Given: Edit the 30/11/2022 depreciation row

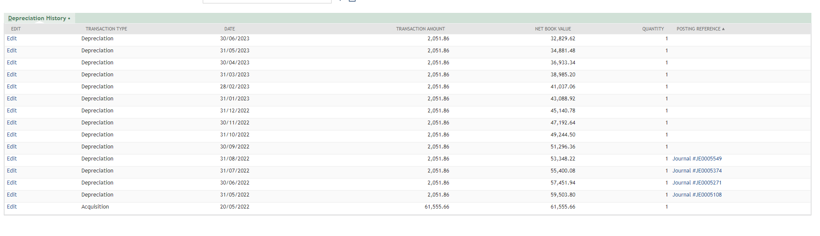Looking at the screenshot, I should [x=12, y=123].
